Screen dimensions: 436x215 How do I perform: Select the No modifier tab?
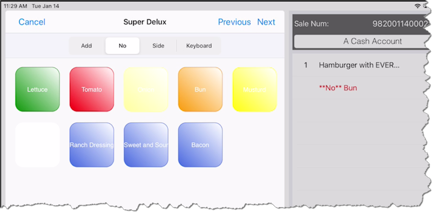tap(123, 46)
